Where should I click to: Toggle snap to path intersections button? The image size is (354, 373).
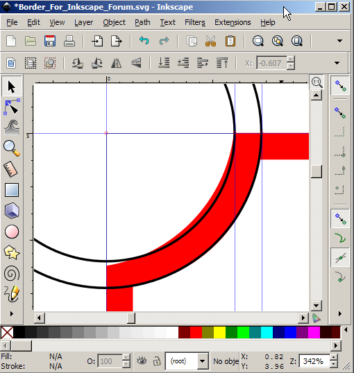coord(340,258)
